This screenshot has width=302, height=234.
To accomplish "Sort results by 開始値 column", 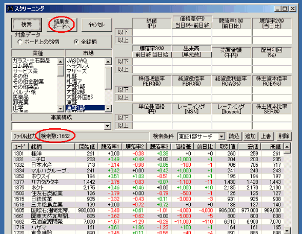I will pyautogui.click(x=86, y=147).
